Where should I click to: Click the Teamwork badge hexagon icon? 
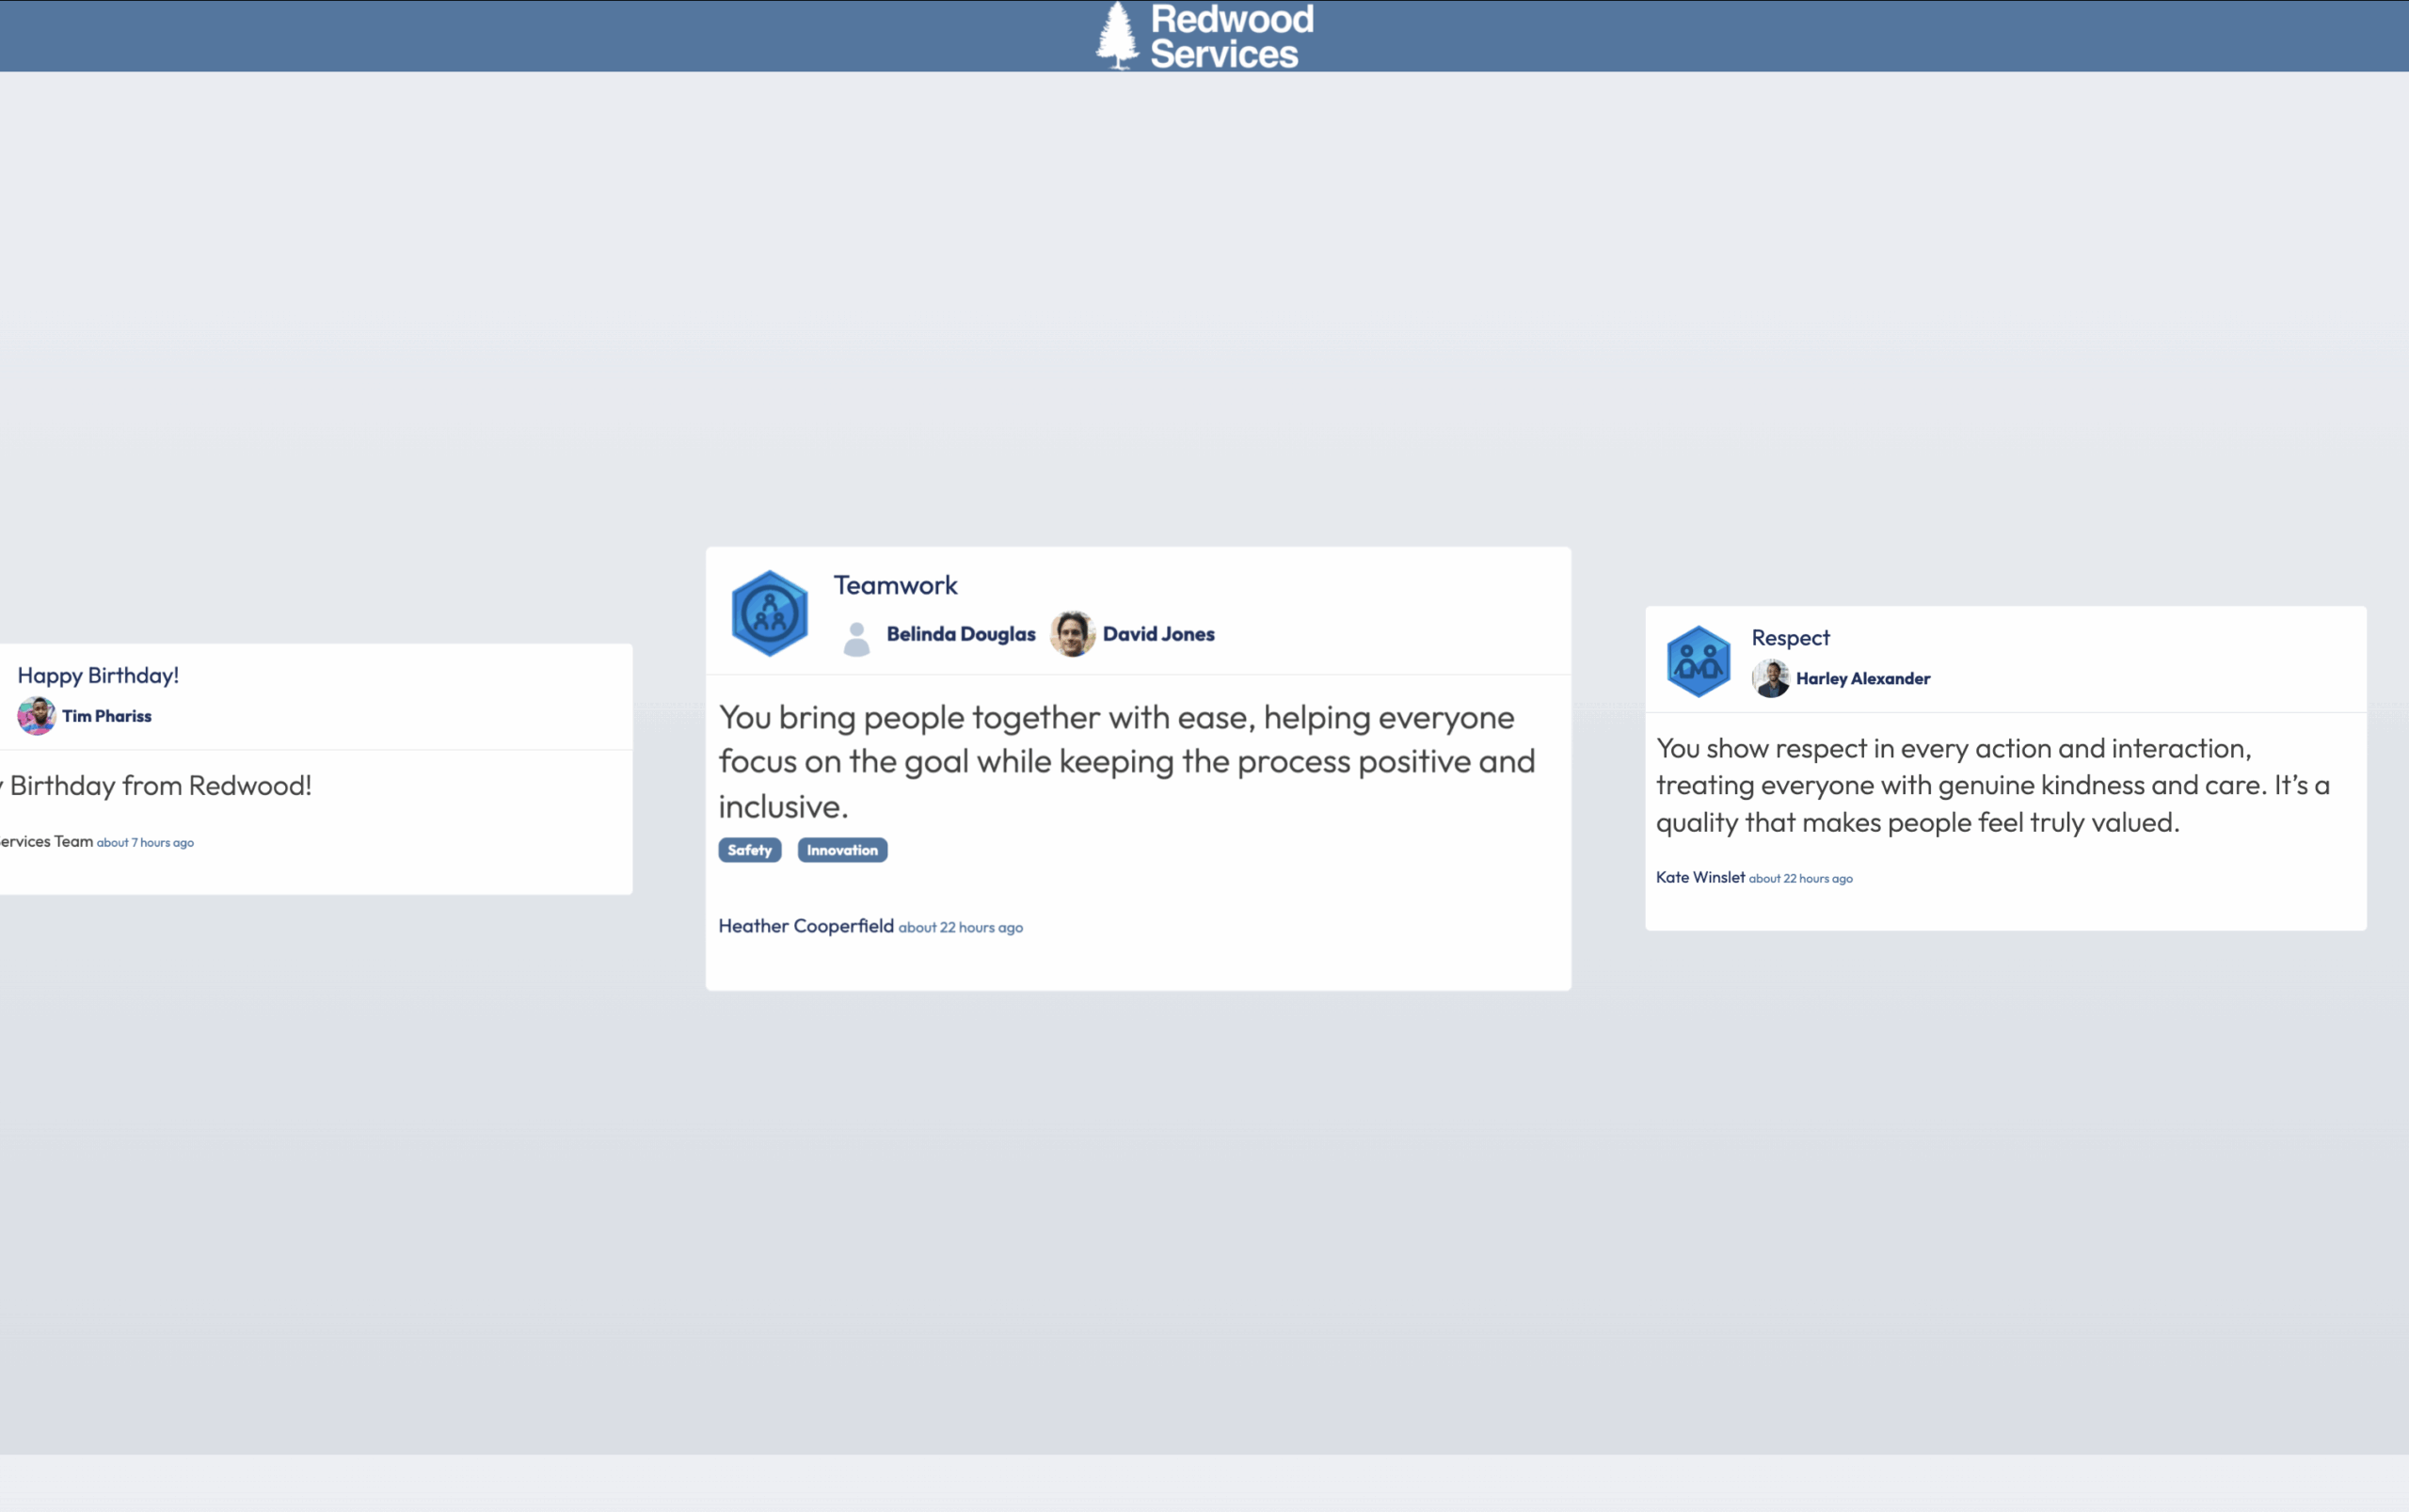click(768, 612)
